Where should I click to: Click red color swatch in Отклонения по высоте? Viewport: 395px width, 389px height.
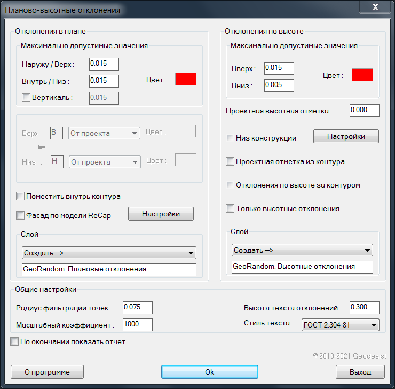[362, 75]
